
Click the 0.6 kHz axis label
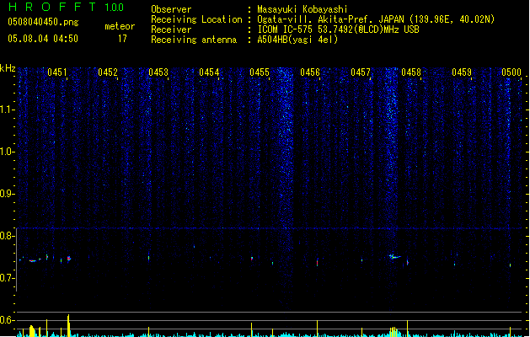tap(8, 320)
